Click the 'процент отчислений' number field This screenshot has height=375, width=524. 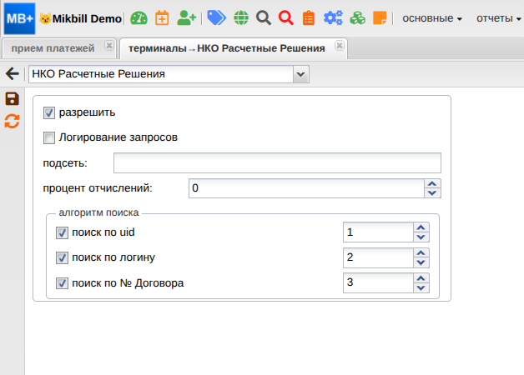(307, 188)
